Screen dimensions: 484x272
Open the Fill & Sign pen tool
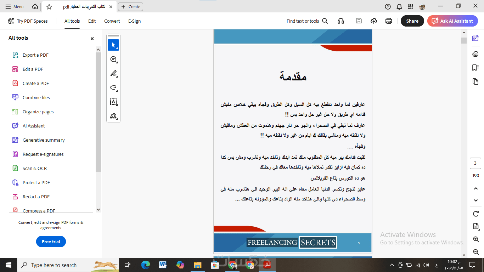pyautogui.click(x=113, y=116)
